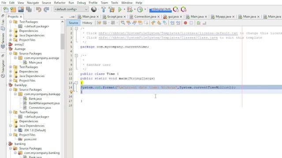Click the Redo arrow icon
282x158 pixels.
pyautogui.click(x=46, y=9)
